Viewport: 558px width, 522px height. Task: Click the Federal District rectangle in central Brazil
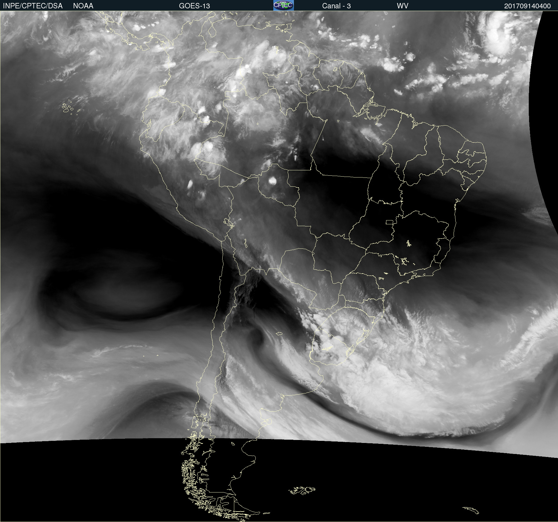tap(389, 222)
